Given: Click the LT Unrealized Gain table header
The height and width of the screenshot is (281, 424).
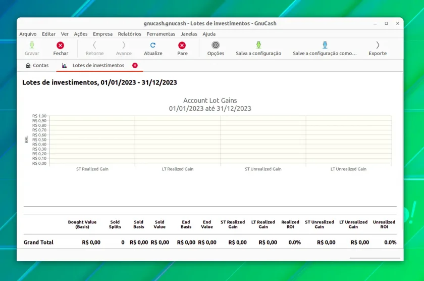Looking at the screenshot, I should click(x=353, y=224).
